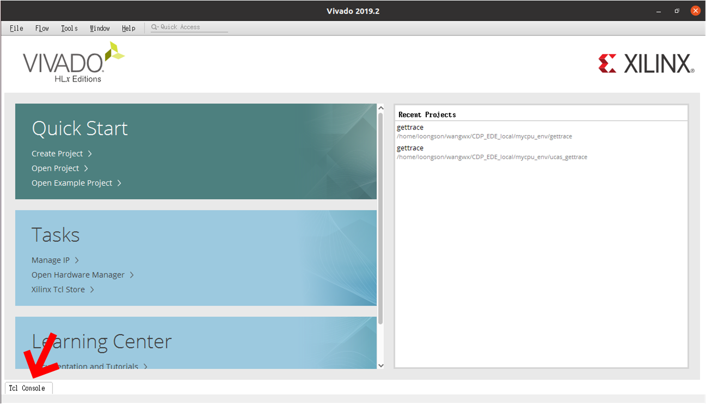Click the Open Project link

(x=55, y=168)
